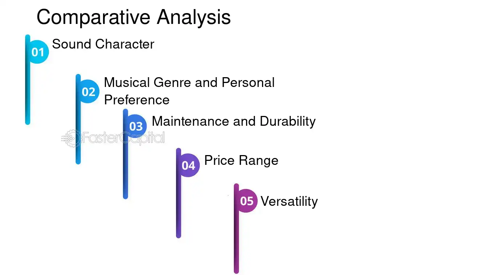This screenshot has width=490, height=275.
Task: Click Musical Genre and Personal Preference text
Action: [x=189, y=91]
